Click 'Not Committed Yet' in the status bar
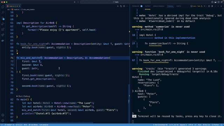This screenshot has height=126, width=224. (160, 125)
